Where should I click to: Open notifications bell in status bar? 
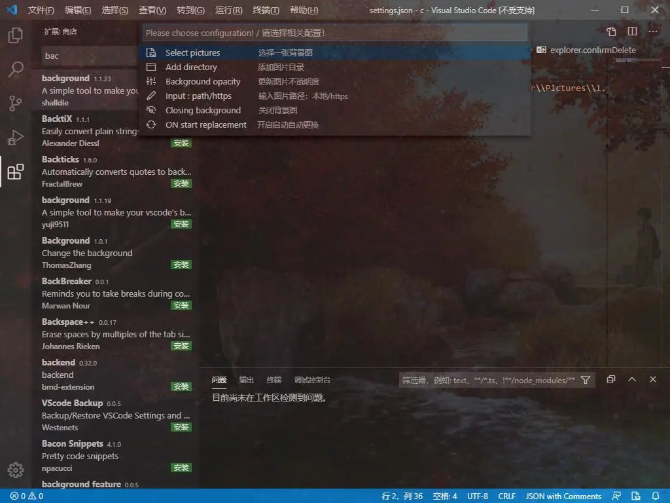[656, 496]
